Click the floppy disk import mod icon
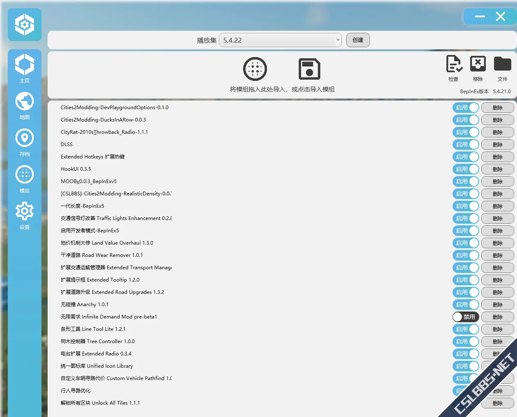 click(x=309, y=69)
